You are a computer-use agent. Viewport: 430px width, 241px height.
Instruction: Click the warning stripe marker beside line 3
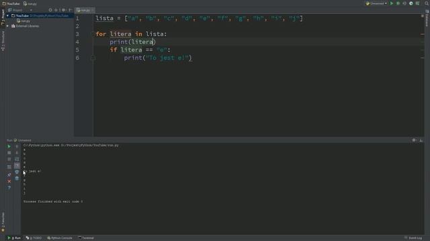pyautogui.click(x=423, y=34)
